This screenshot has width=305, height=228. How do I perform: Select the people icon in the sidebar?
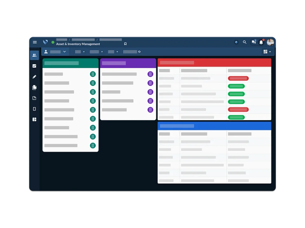tap(34, 55)
